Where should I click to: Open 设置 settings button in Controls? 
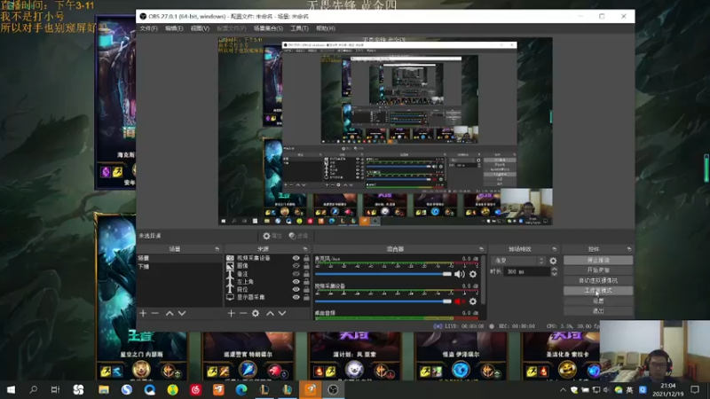[x=598, y=301]
